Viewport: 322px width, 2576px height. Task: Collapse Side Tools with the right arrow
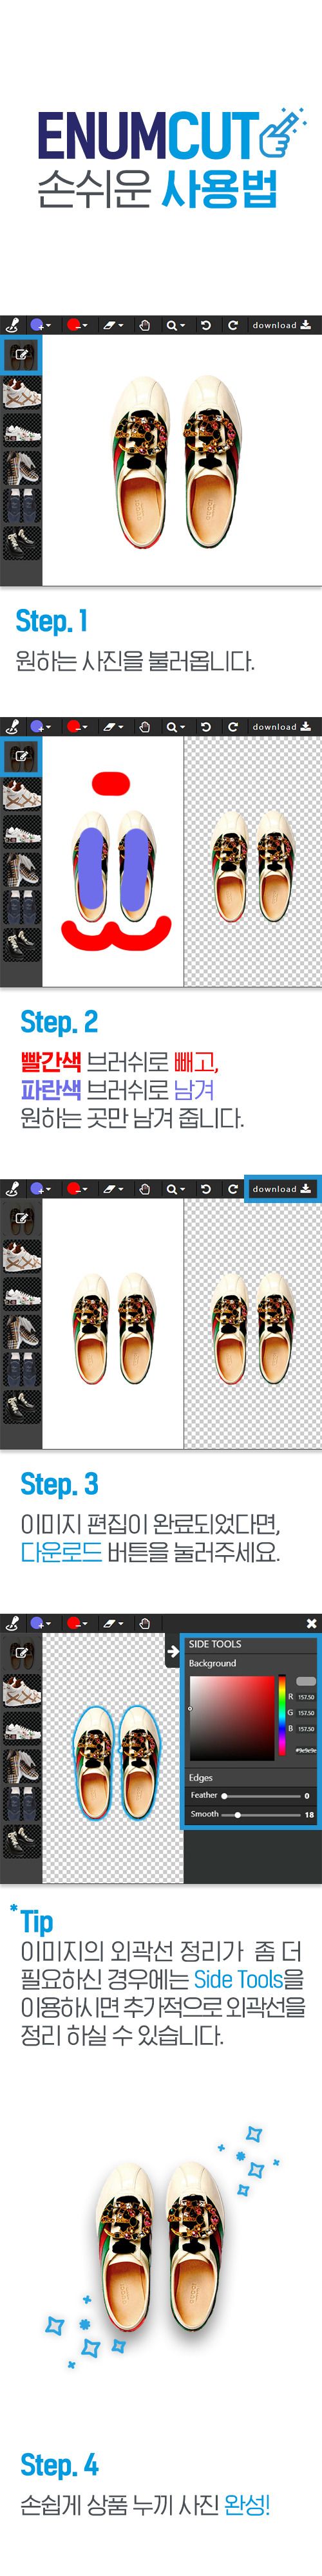(x=173, y=1651)
